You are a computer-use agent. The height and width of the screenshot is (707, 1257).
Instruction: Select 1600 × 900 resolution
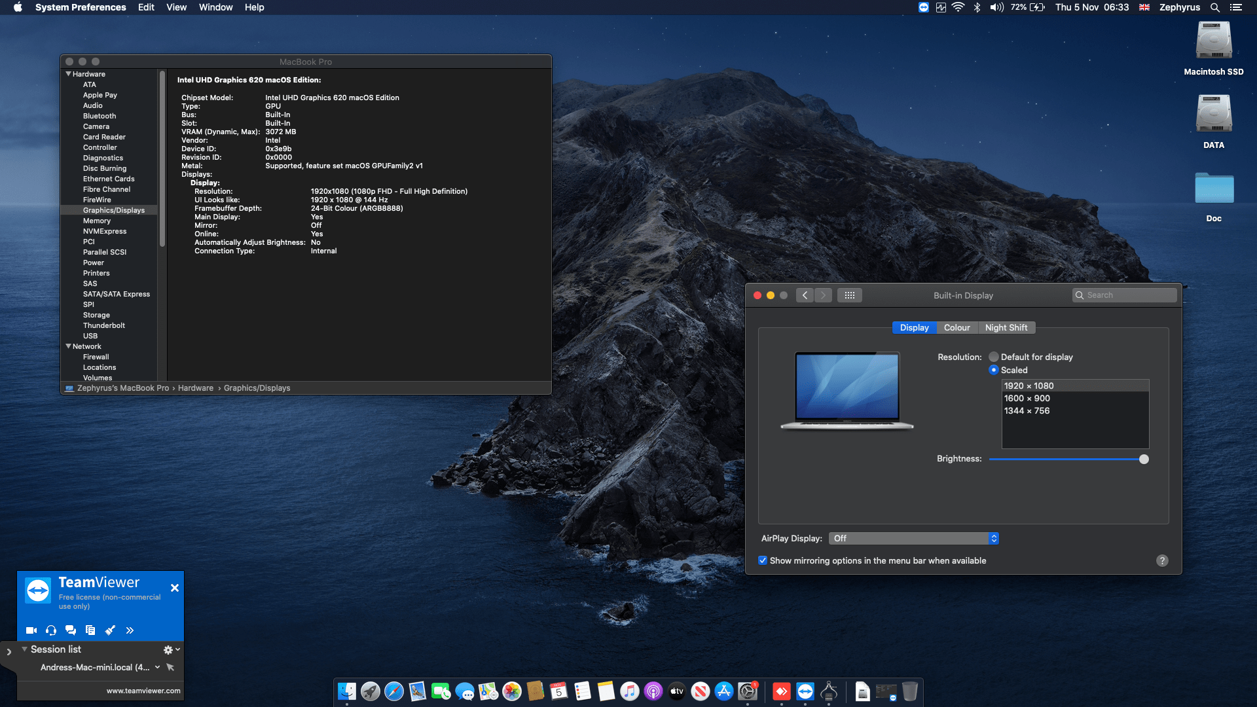(x=1075, y=398)
